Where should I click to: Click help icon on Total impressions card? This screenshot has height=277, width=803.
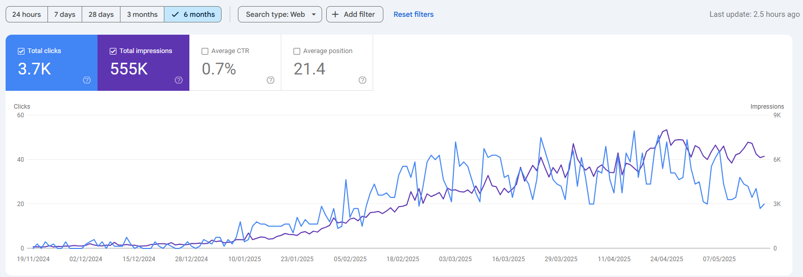tap(179, 80)
